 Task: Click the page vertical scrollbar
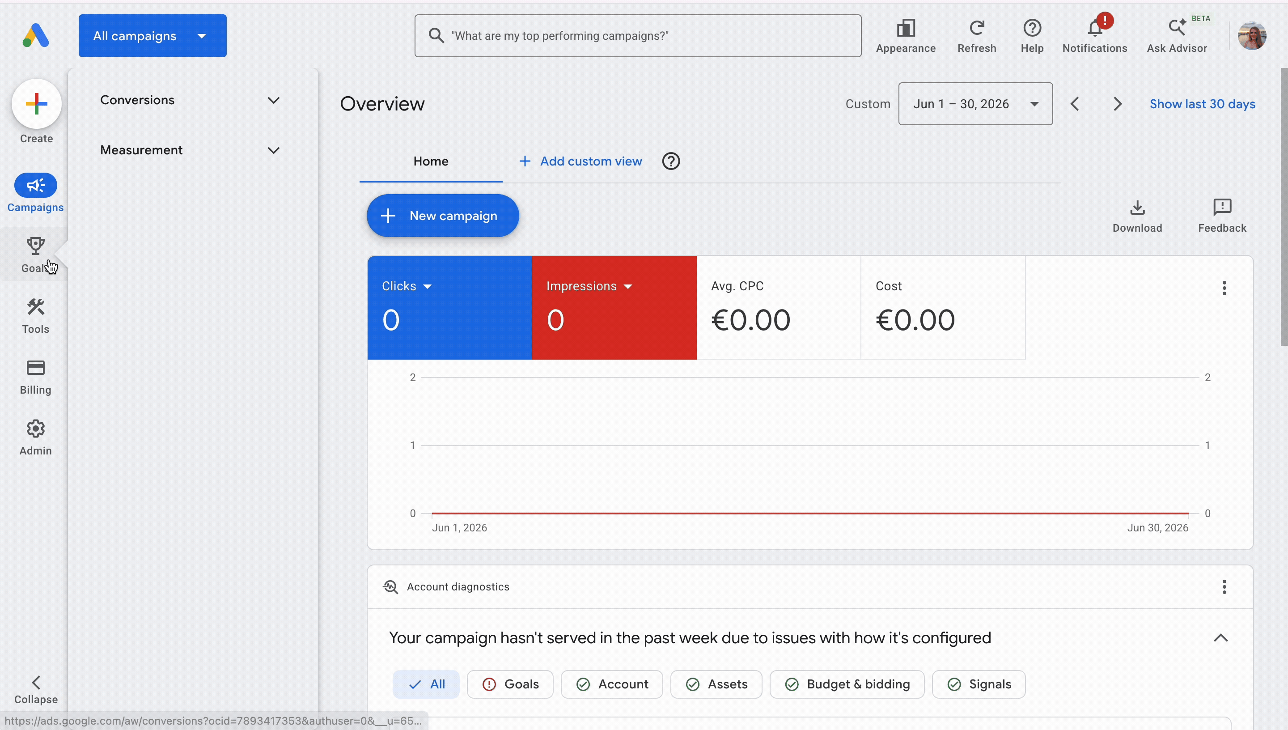coord(1284,207)
